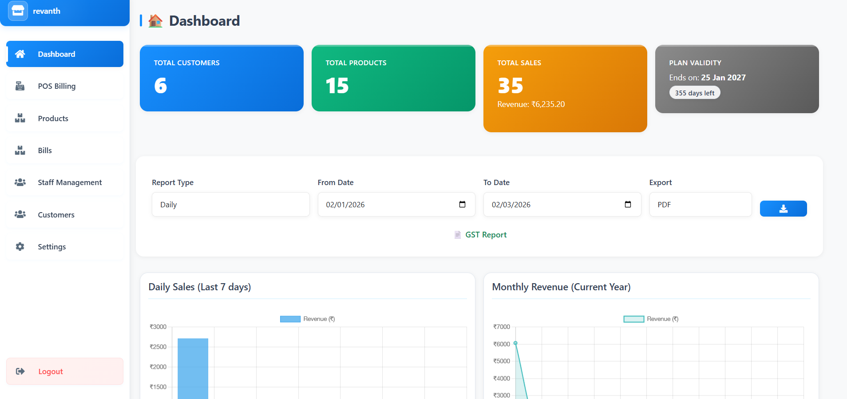Open the Report Type dropdown showing Daily
Image resolution: width=847 pixels, height=399 pixels.
tap(230, 205)
